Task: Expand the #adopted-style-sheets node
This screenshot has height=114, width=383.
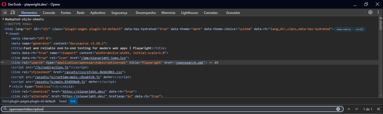Action: pos(3,19)
